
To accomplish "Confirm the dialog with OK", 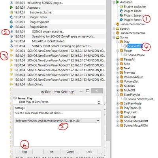I will point(52,152).
